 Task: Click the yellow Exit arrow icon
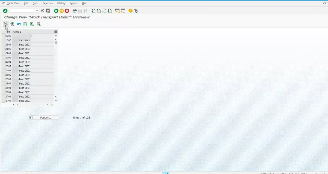[x=61, y=11]
